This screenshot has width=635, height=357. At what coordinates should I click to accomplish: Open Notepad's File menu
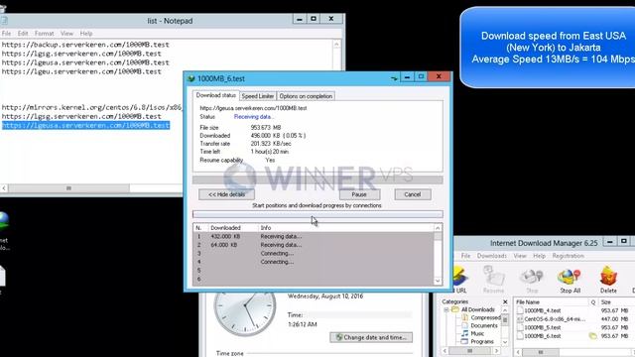tap(7, 33)
